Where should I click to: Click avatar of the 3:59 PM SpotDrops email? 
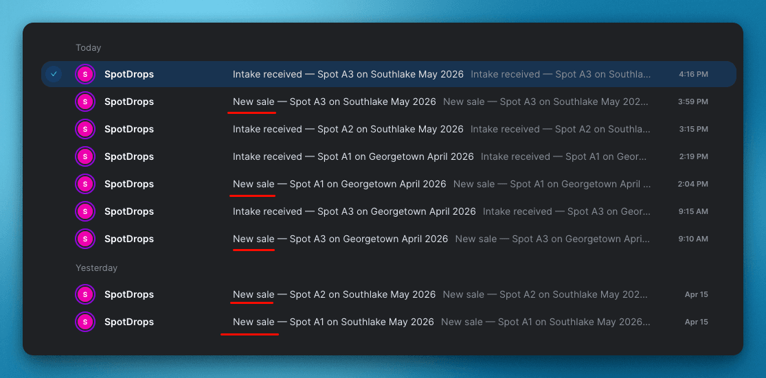tap(85, 102)
